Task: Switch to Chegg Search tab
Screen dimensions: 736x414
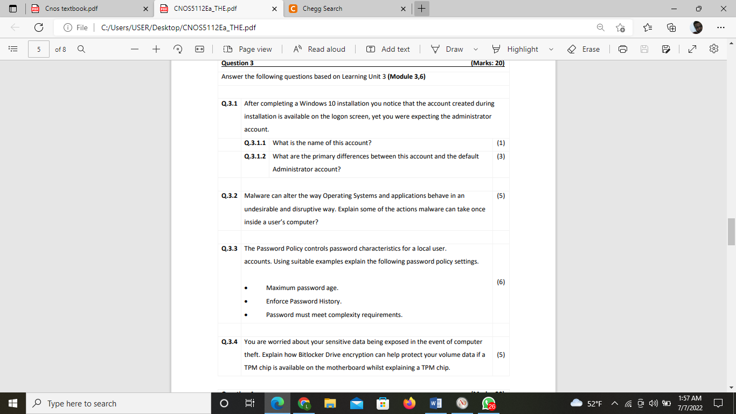Action: (x=348, y=9)
